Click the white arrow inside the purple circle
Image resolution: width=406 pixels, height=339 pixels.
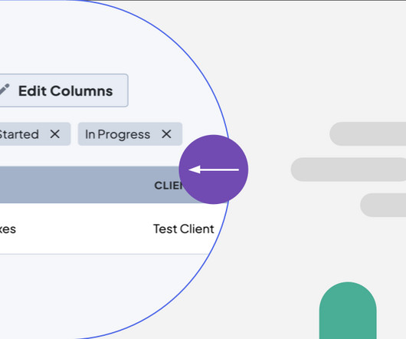214,169
